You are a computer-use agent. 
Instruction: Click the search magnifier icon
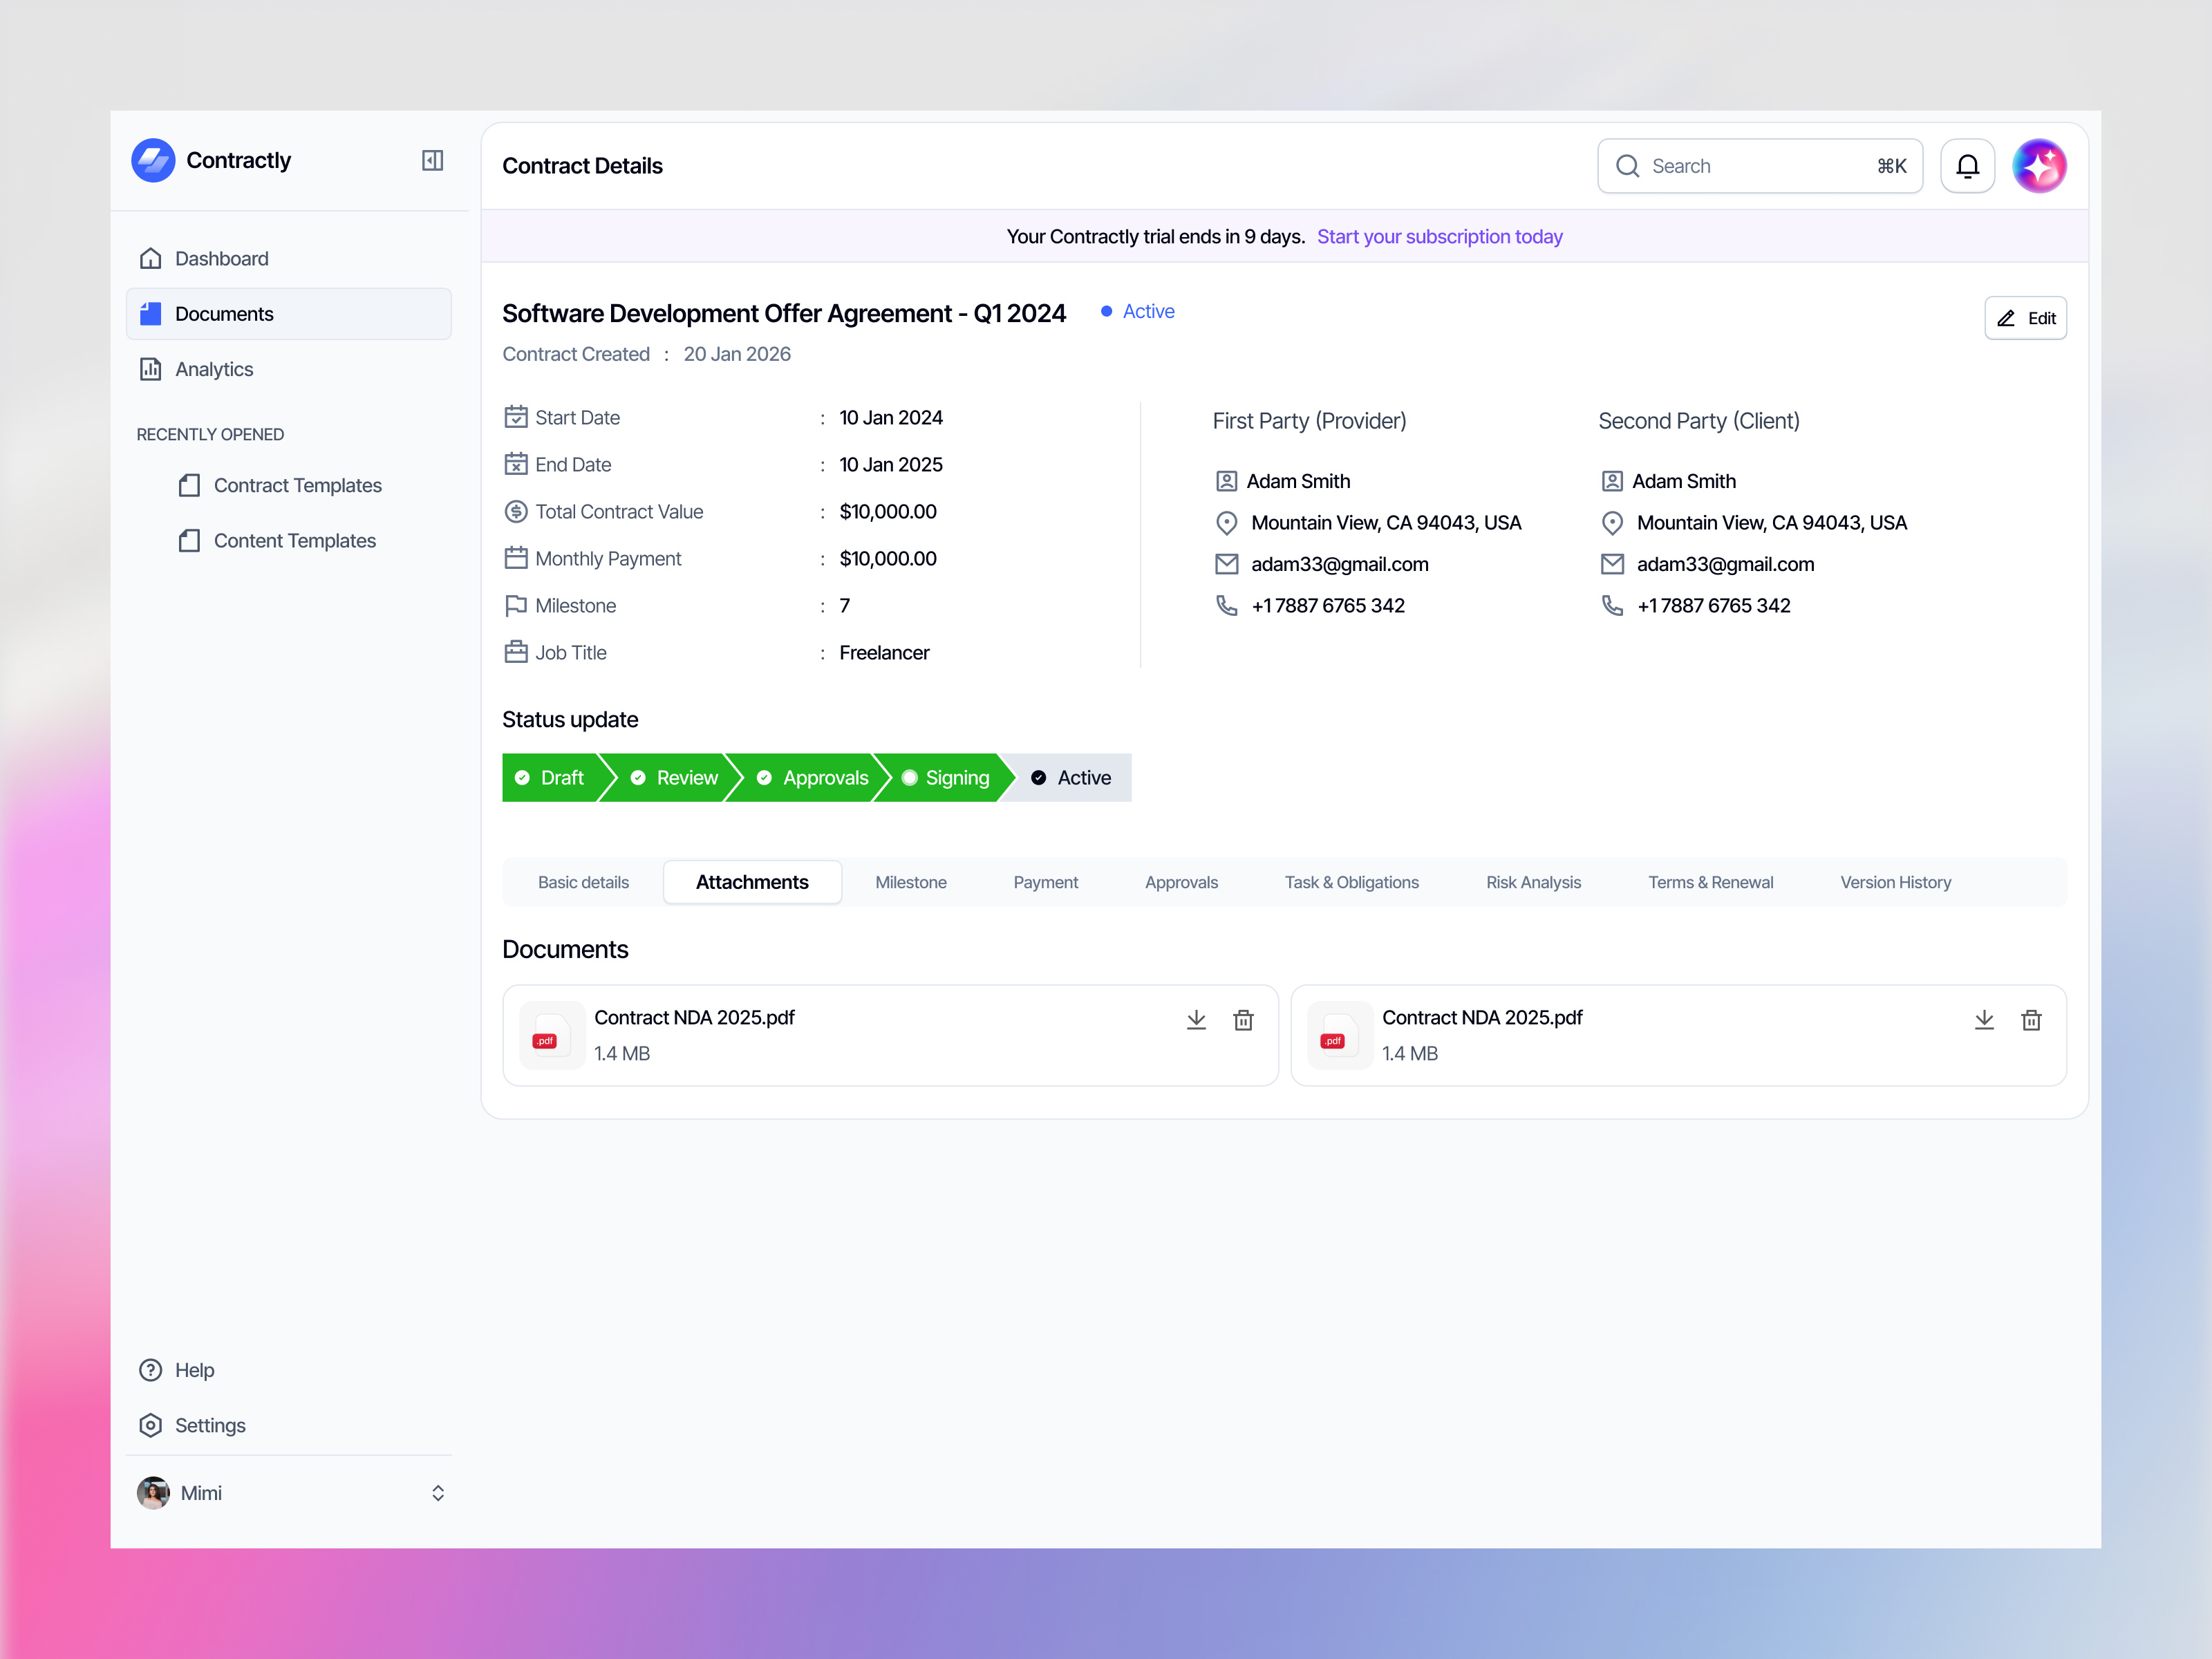coord(1627,166)
